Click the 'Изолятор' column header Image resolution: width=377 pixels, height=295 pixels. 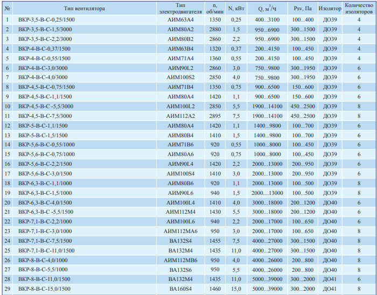click(329, 9)
